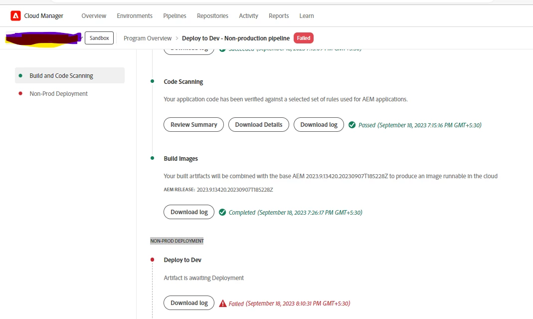Click the green check icon beside Completed

click(x=222, y=213)
